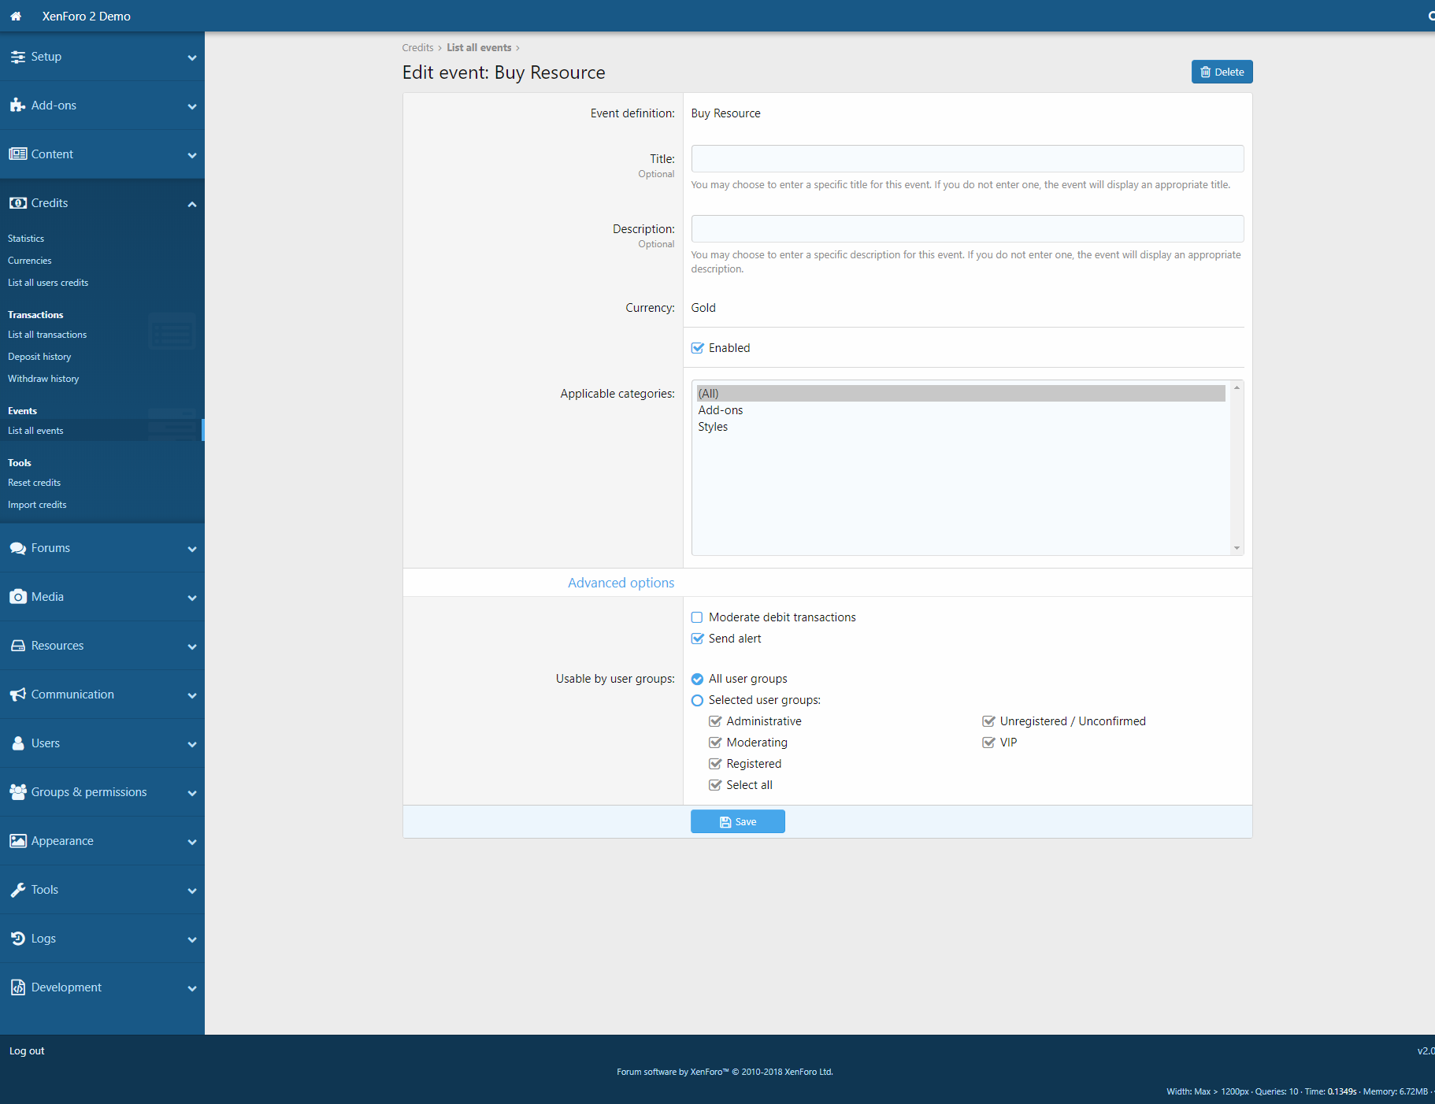1435x1104 pixels.
Task: Click the Tools wrench icon
Action: click(17, 890)
